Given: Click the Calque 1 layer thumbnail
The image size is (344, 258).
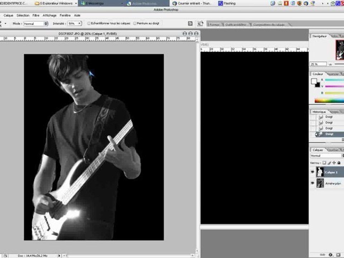Looking at the screenshot, I should [320, 172].
